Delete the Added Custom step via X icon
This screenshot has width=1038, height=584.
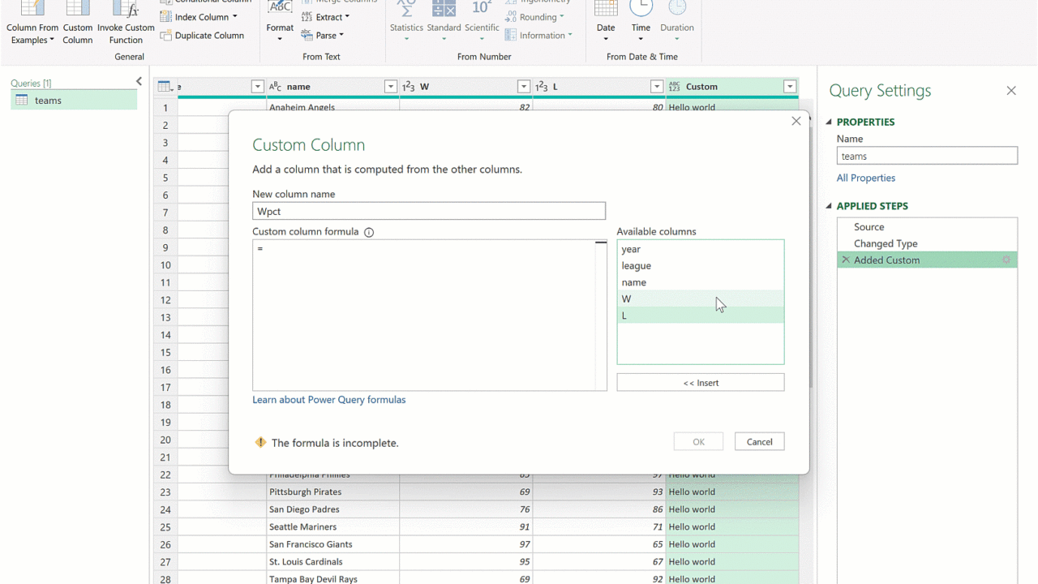pyautogui.click(x=846, y=260)
